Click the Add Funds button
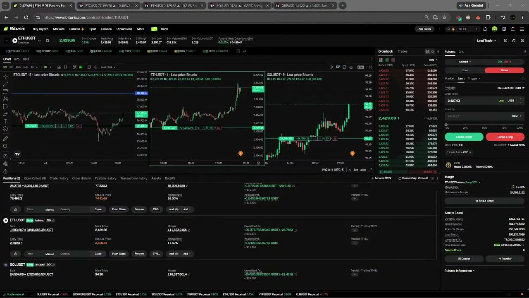529x298 pixels. point(425,29)
